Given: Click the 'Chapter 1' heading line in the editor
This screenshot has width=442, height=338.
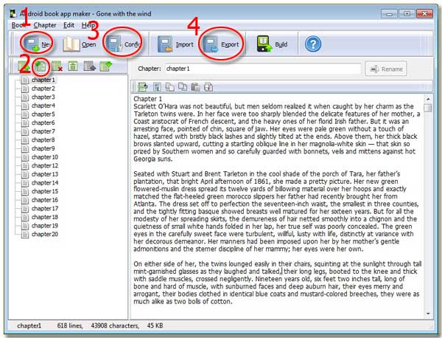Looking at the screenshot, I should pos(148,99).
